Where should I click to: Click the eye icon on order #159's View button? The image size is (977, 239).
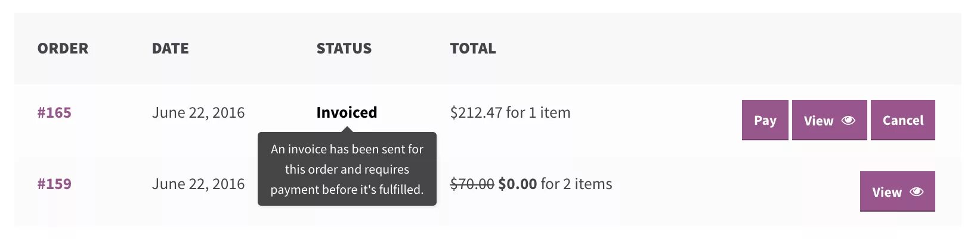[917, 192]
